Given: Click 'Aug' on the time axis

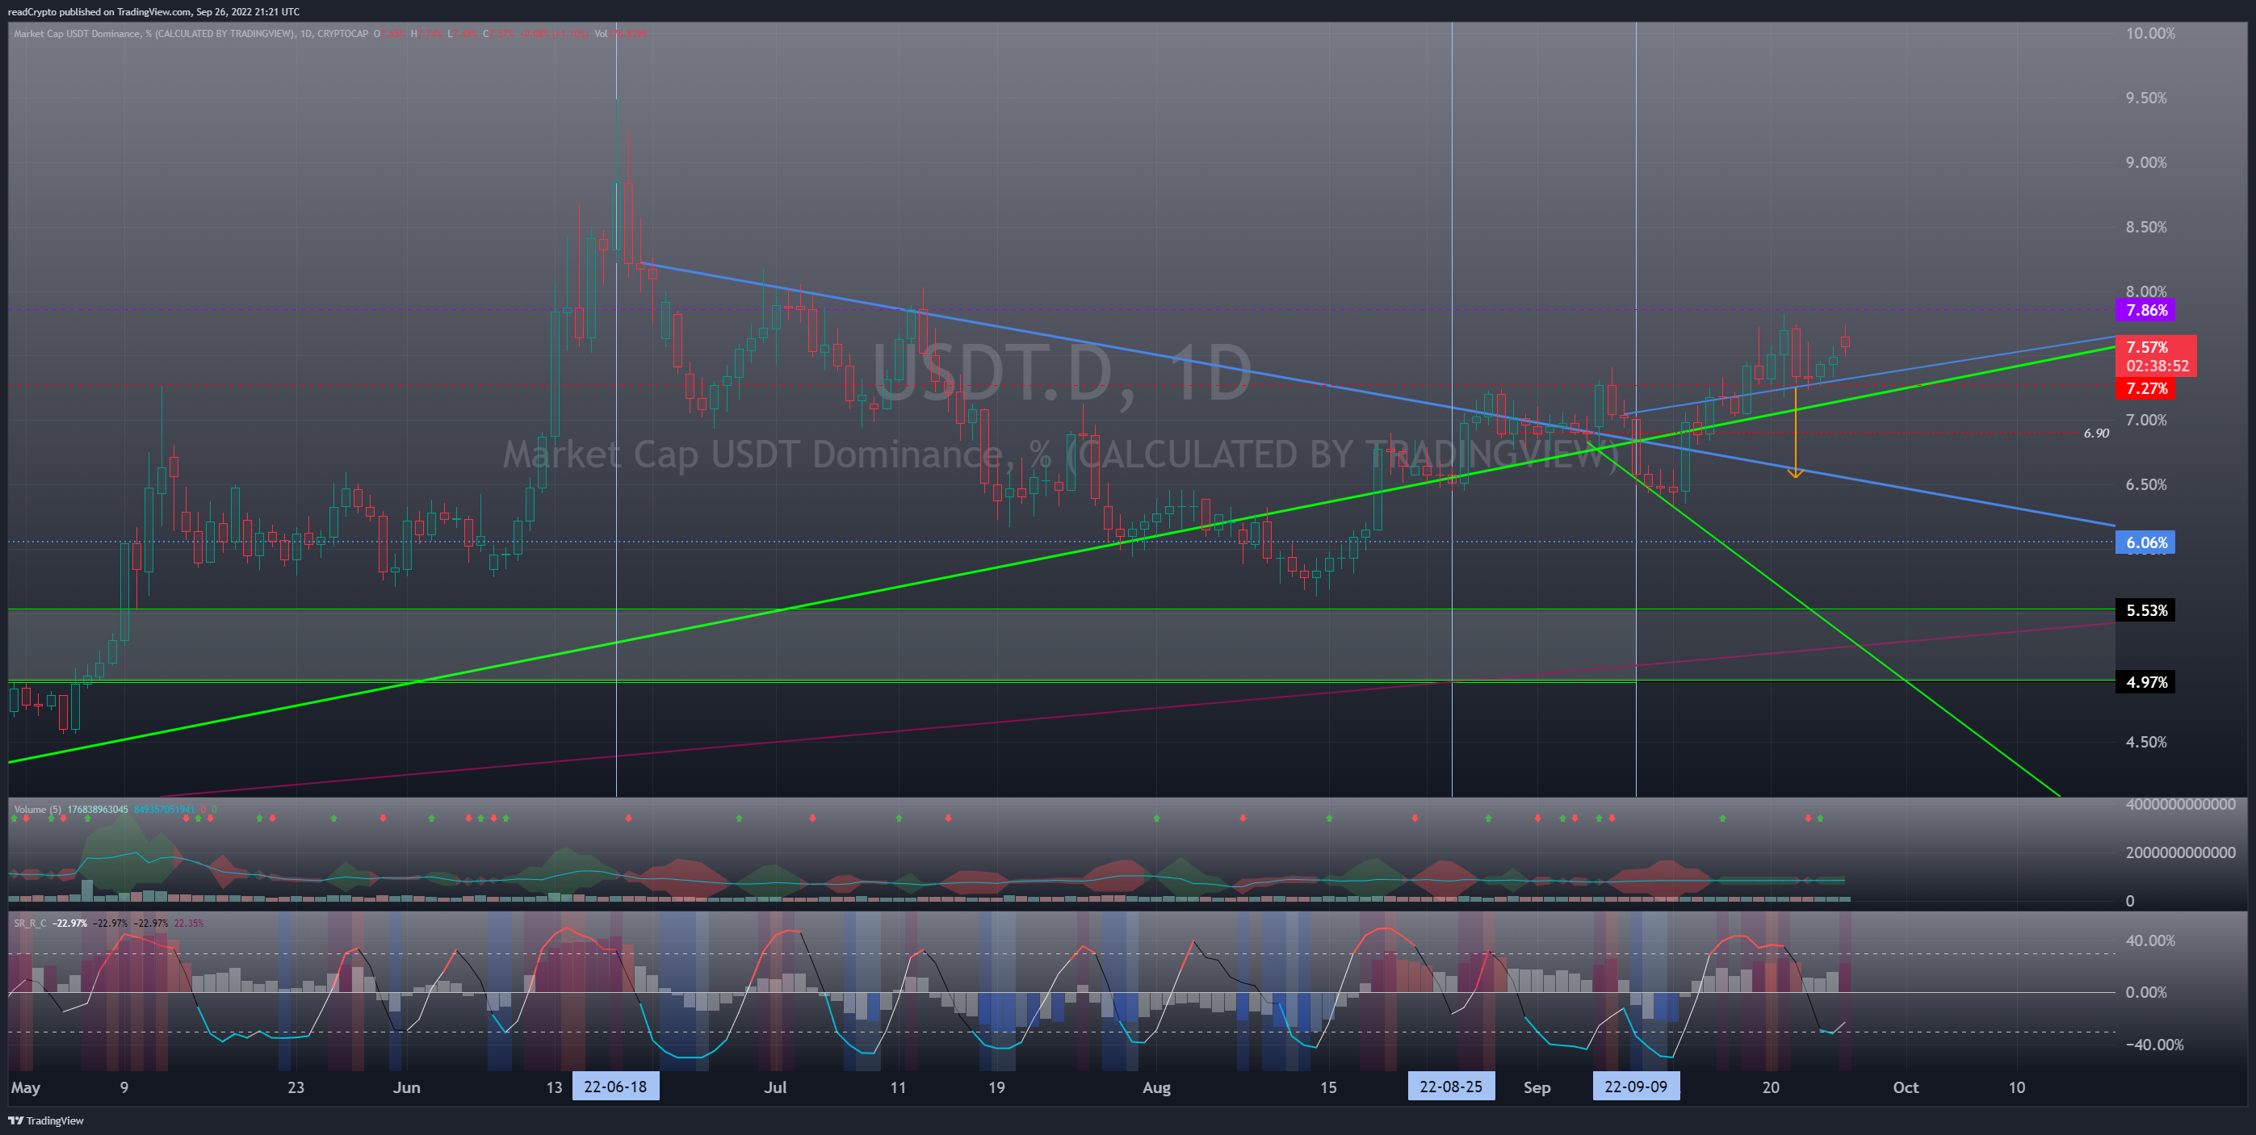Looking at the screenshot, I should pyautogui.click(x=1157, y=1087).
